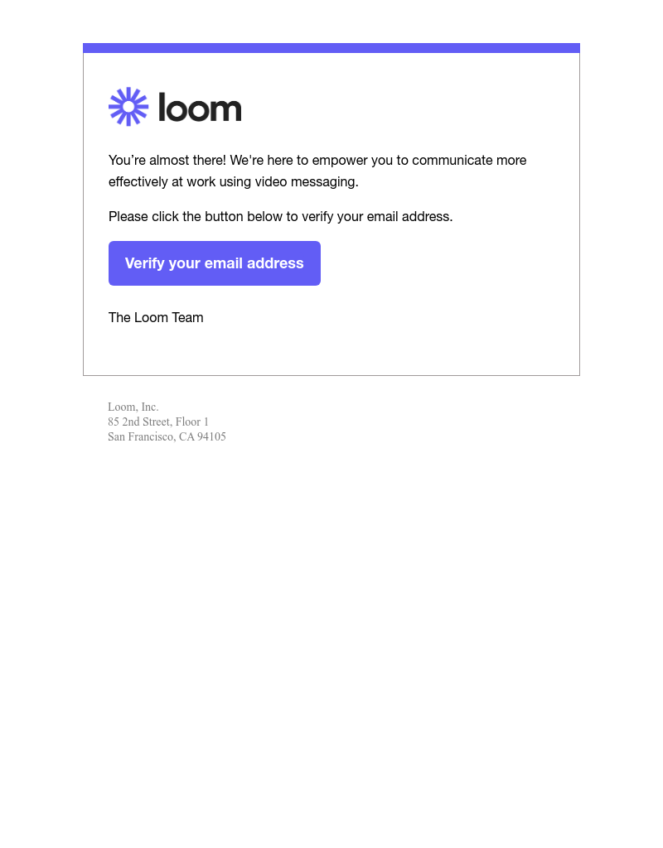Click the word "Please" in the instruction line
This screenshot has width=663, height=848.
(128, 216)
